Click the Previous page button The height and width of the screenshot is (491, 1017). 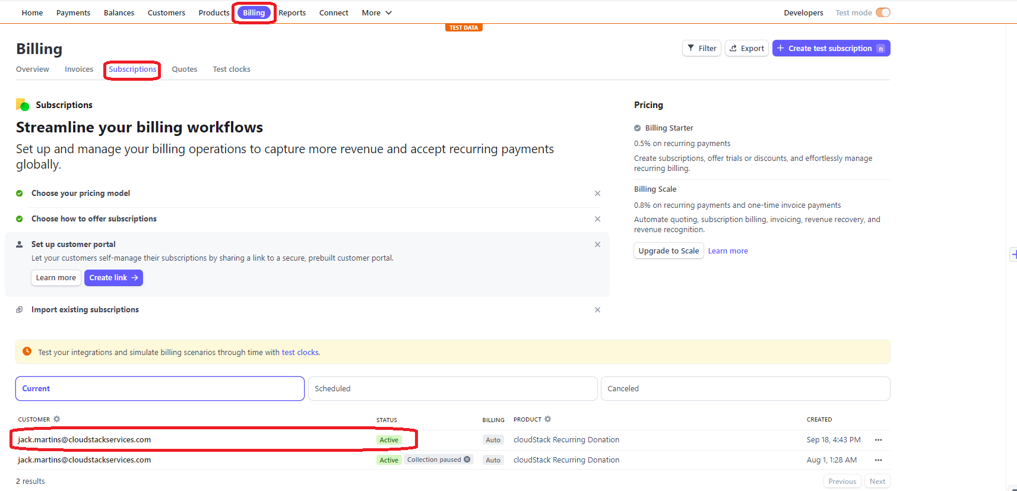[842, 482]
